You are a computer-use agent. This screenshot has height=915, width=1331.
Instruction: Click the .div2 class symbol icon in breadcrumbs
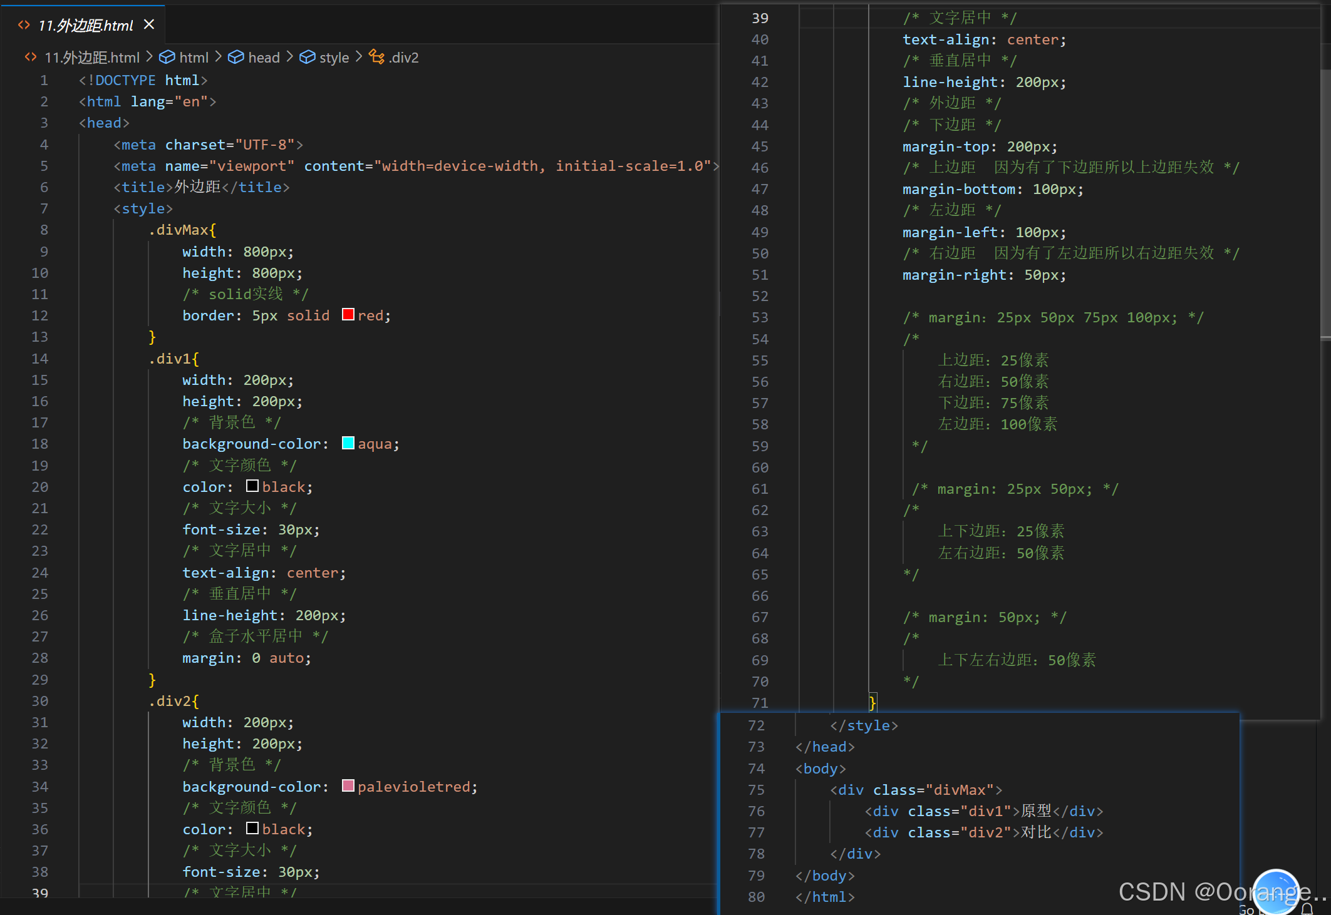click(376, 58)
